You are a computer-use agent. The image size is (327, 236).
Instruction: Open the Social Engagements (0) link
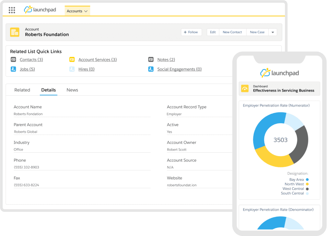click(179, 69)
